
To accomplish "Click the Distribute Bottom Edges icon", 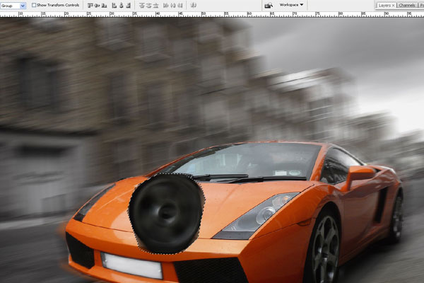I will pos(155,5).
